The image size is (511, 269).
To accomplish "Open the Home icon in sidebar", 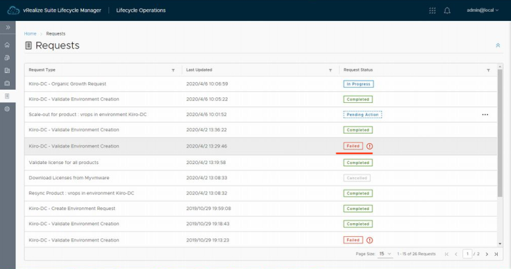I will (x=7, y=45).
